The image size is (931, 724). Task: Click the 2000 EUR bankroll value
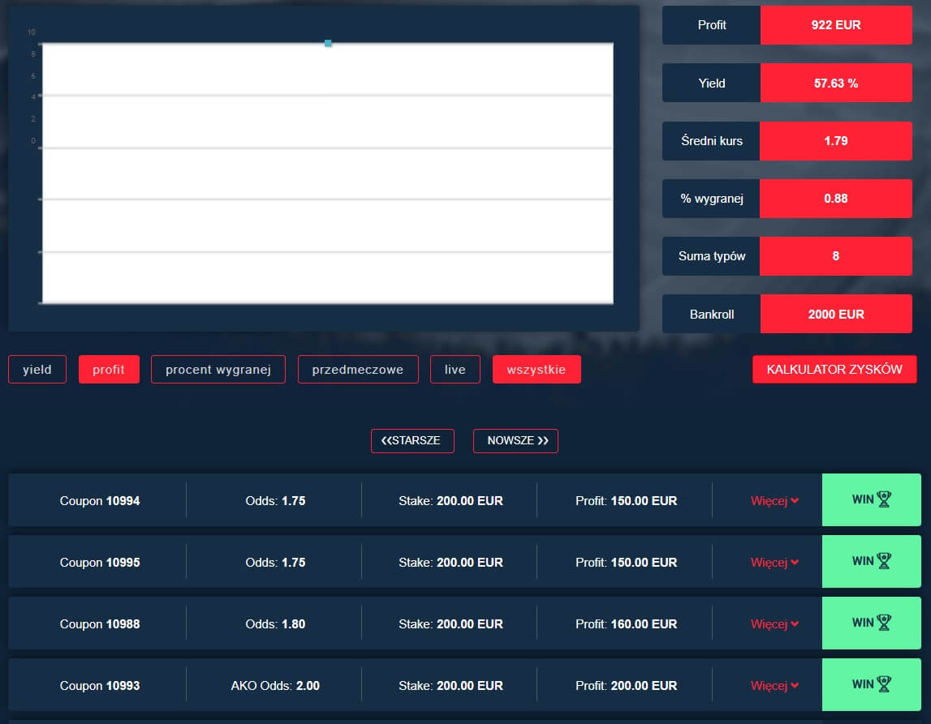pyautogui.click(x=835, y=314)
